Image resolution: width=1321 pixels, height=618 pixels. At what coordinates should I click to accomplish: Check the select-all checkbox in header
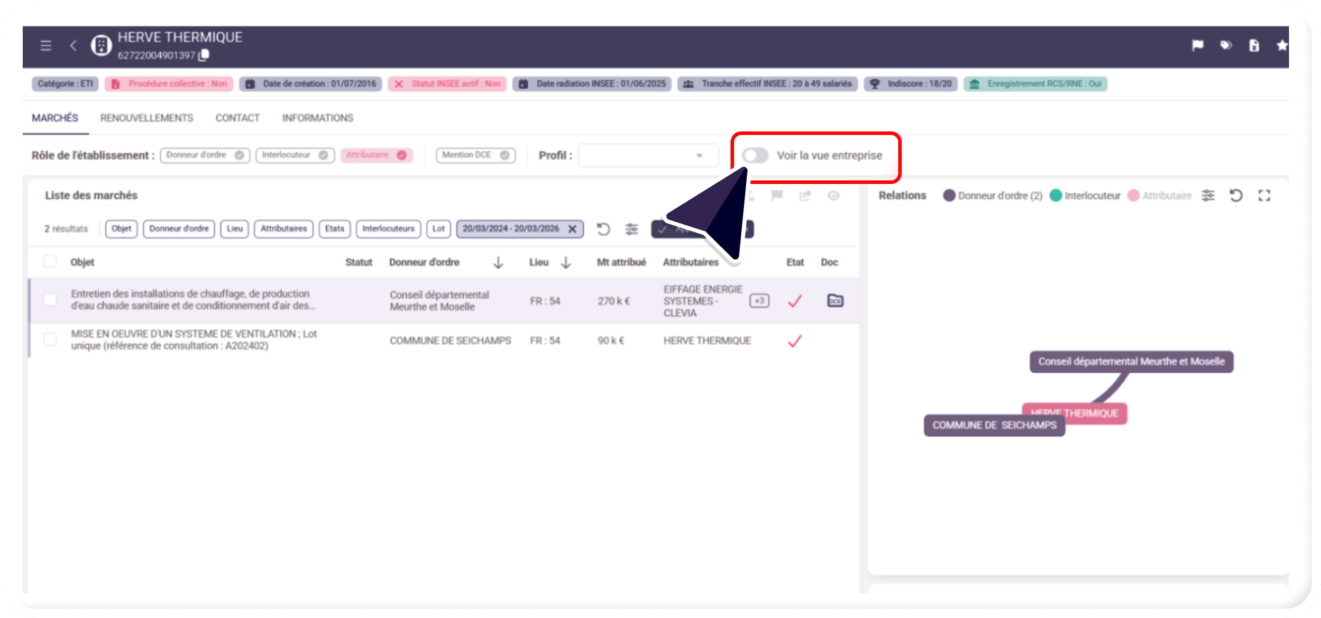(50, 261)
